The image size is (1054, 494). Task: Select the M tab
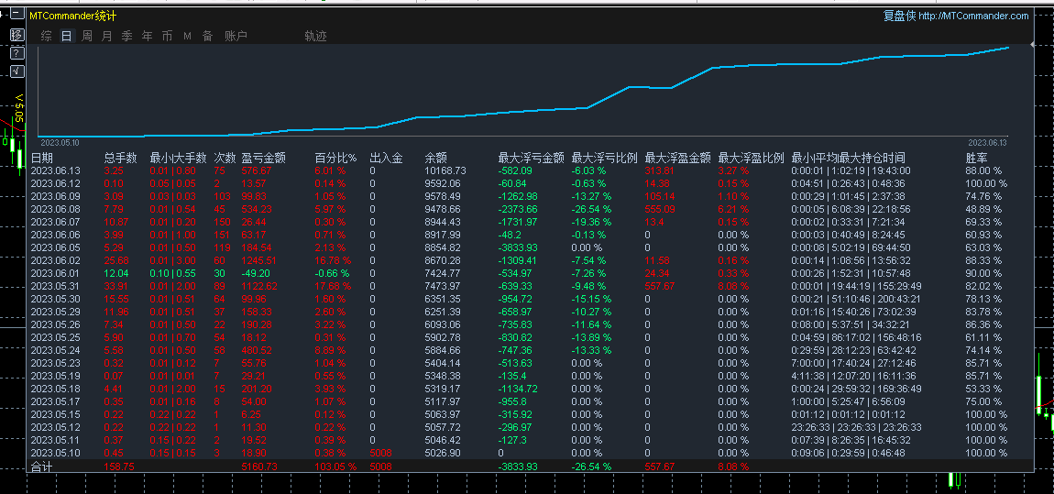click(x=188, y=37)
